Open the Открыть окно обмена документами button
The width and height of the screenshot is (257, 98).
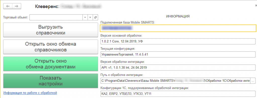pos(50,64)
